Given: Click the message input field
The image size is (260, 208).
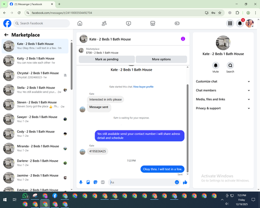Looking at the screenshot, I should [x=141, y=182].
